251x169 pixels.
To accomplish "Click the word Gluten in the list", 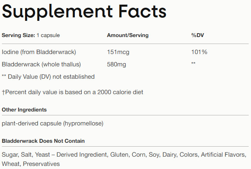I will (x=120, y=155).
